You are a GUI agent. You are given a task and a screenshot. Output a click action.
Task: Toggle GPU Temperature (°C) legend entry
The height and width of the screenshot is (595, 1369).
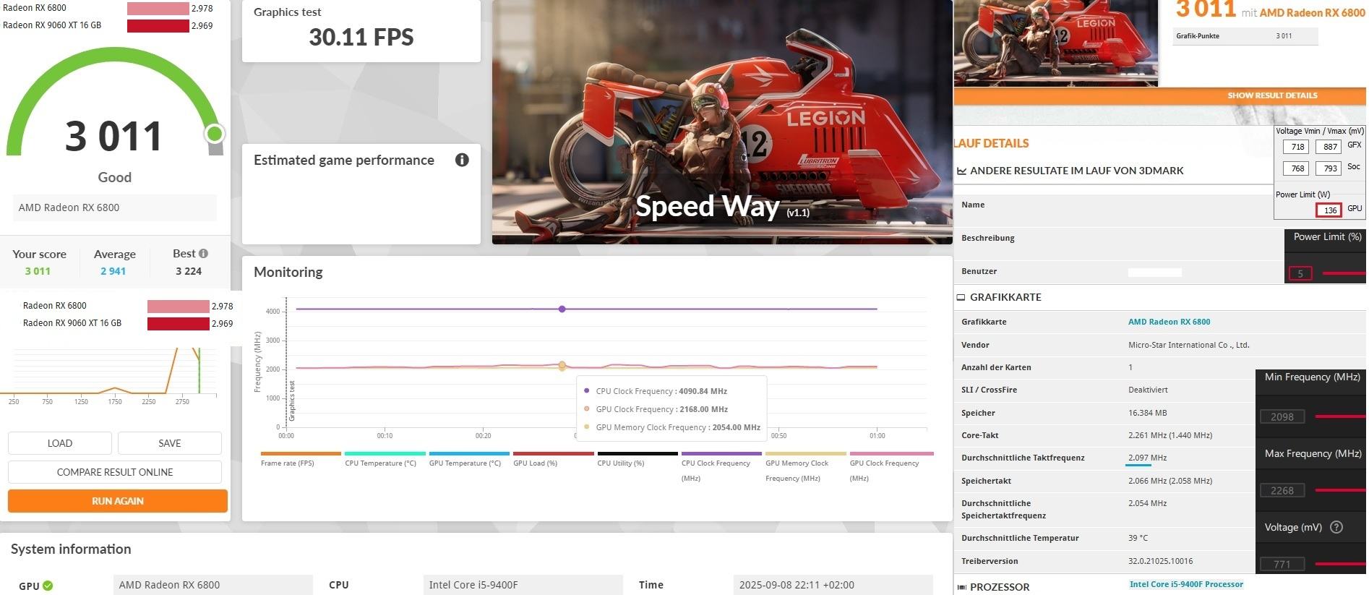click(x=468, y=460)
